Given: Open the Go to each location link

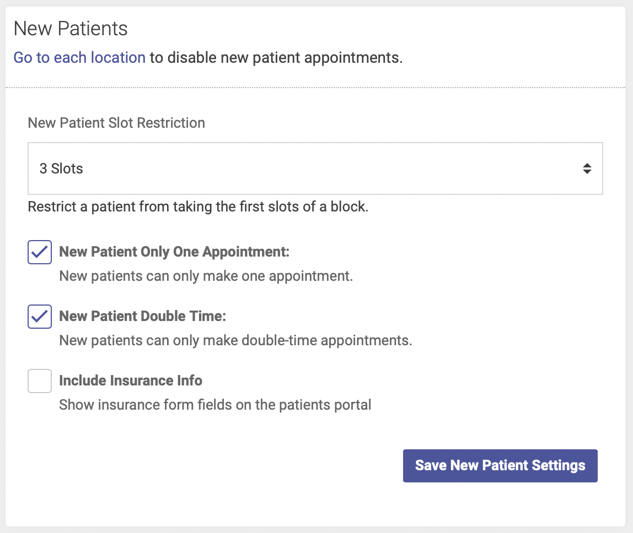Looking at the screenshot, I should coord(79,58).
